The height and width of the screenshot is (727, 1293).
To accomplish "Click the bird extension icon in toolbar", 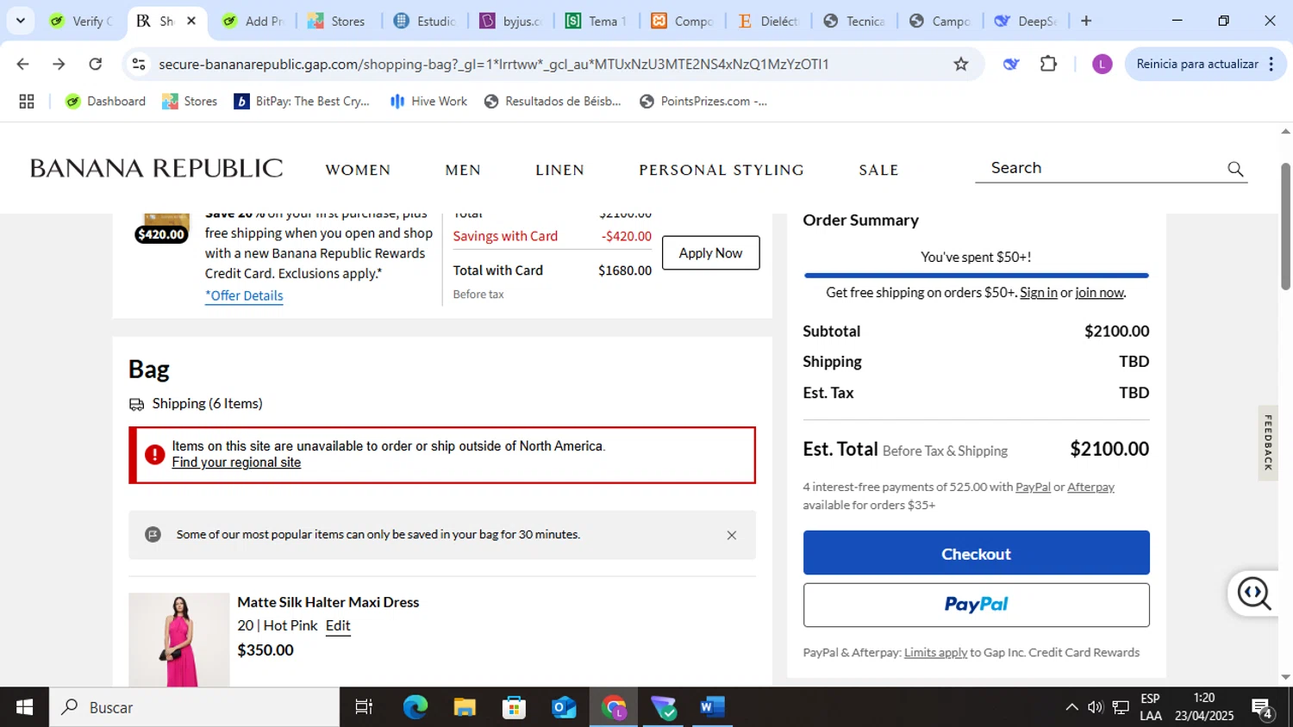I will pos(1010,64).
